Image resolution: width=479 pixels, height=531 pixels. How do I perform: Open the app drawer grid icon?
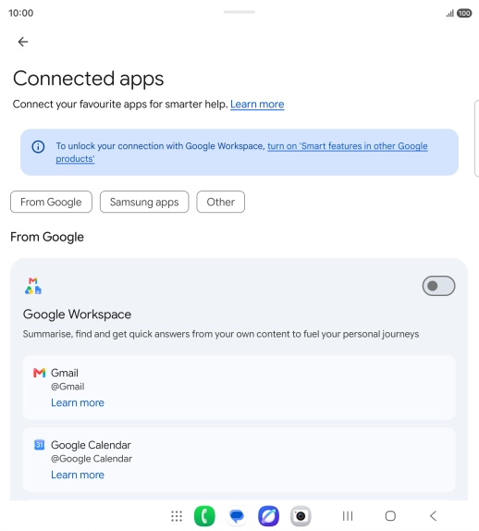pyautogui.click(x=177, y=516)
